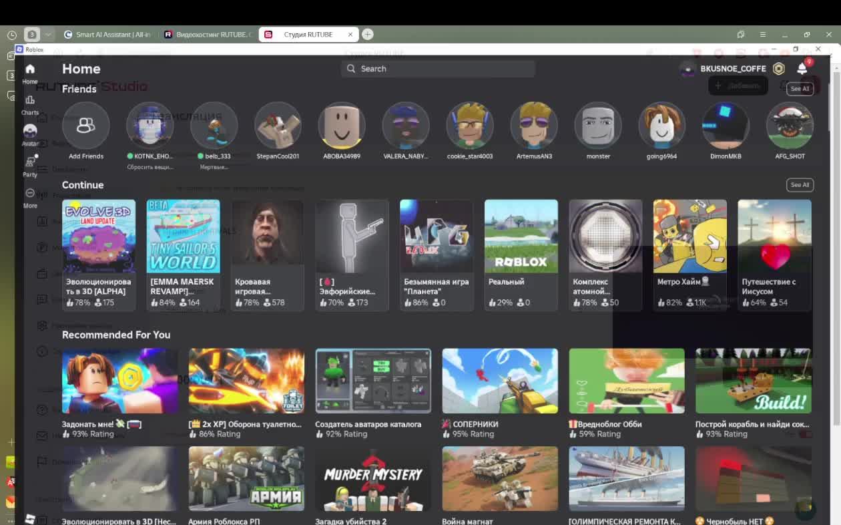Open the notifications bell

(802, 69)
